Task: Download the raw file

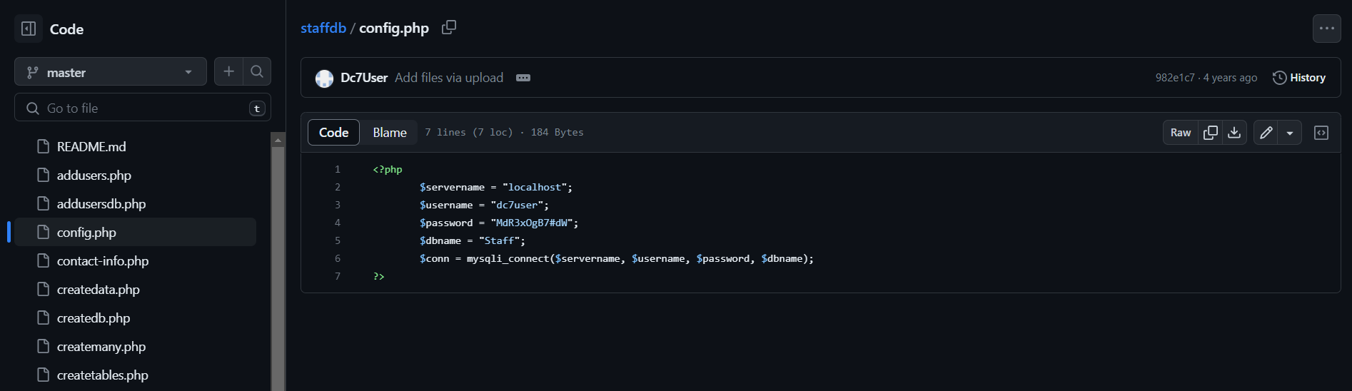Action: click(1234, 133)
